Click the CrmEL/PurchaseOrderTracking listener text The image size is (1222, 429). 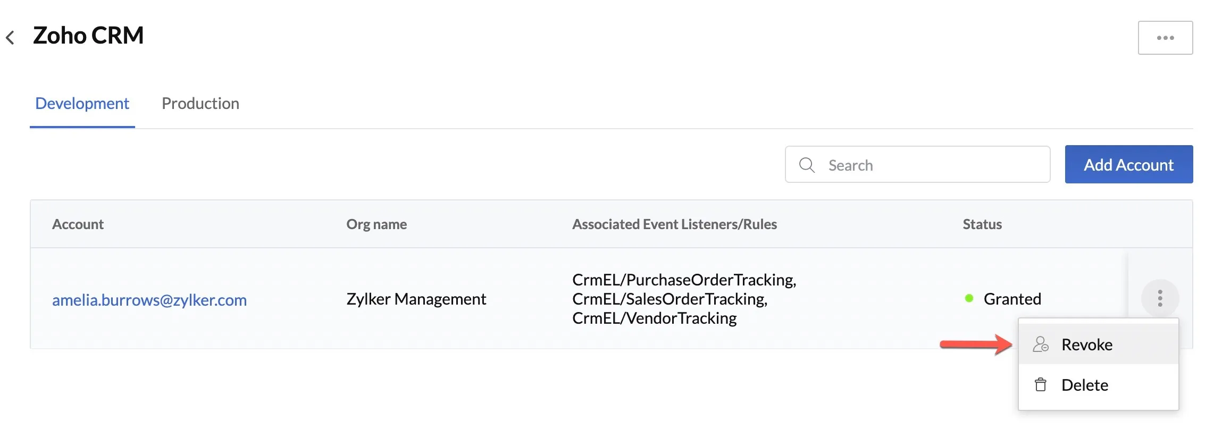(x=684, y=280)
